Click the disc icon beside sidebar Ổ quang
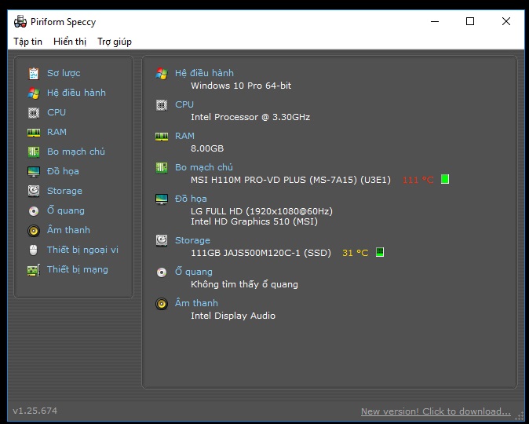 click(34, 211)
